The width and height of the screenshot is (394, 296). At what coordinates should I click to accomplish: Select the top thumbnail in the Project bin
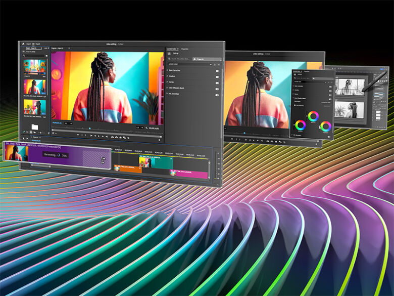(x=34, y=67)
